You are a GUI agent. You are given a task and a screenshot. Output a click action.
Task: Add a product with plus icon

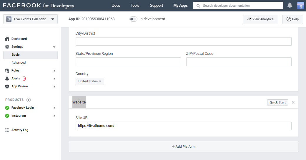[29, 100]
